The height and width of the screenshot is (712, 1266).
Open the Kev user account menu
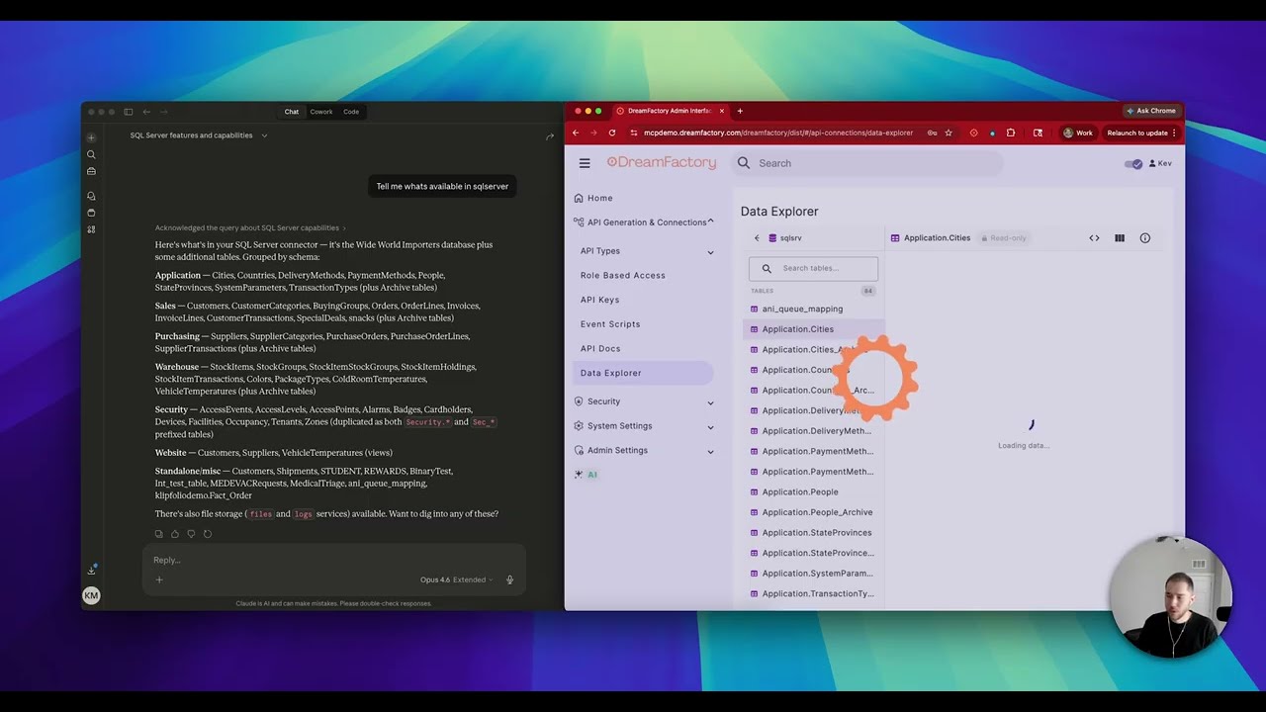coord(1160,163)
